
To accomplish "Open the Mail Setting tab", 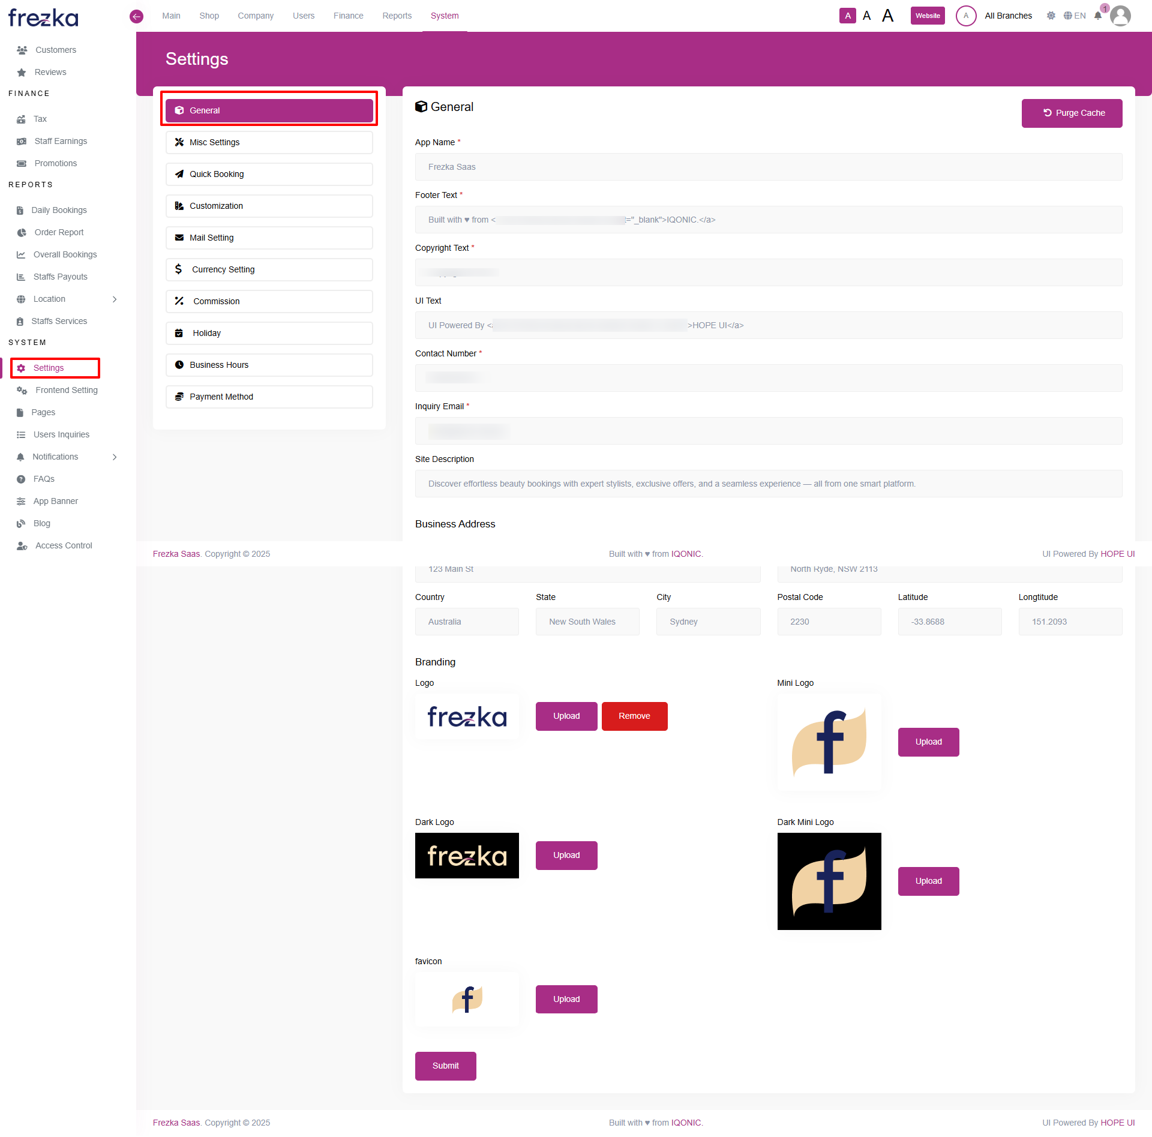I will coord(269,238).
